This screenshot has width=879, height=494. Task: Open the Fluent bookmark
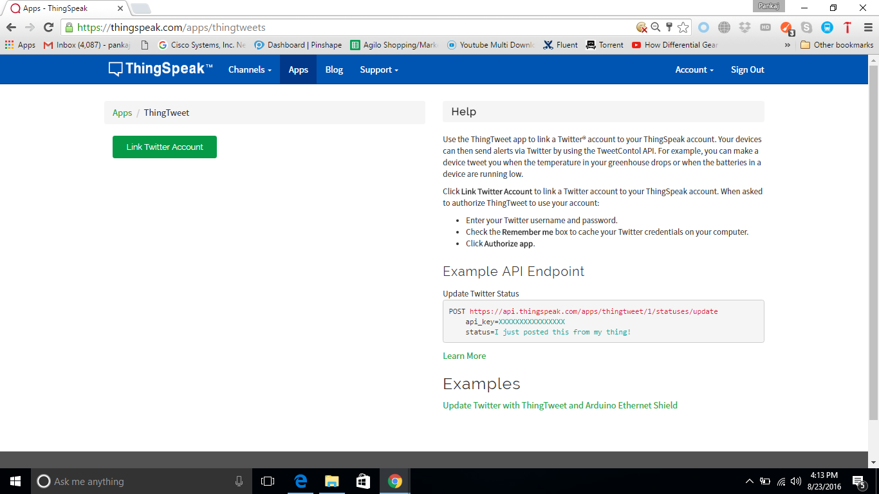[560, 45]
